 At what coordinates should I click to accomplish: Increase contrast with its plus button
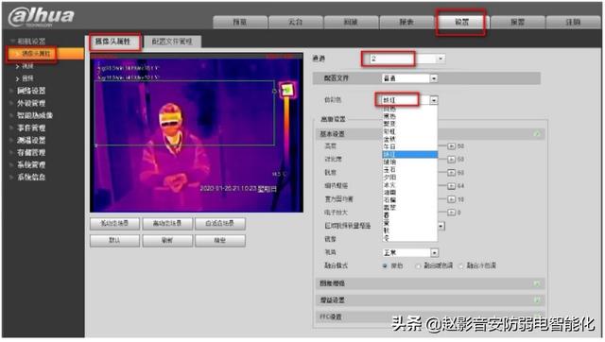point(451,160)
